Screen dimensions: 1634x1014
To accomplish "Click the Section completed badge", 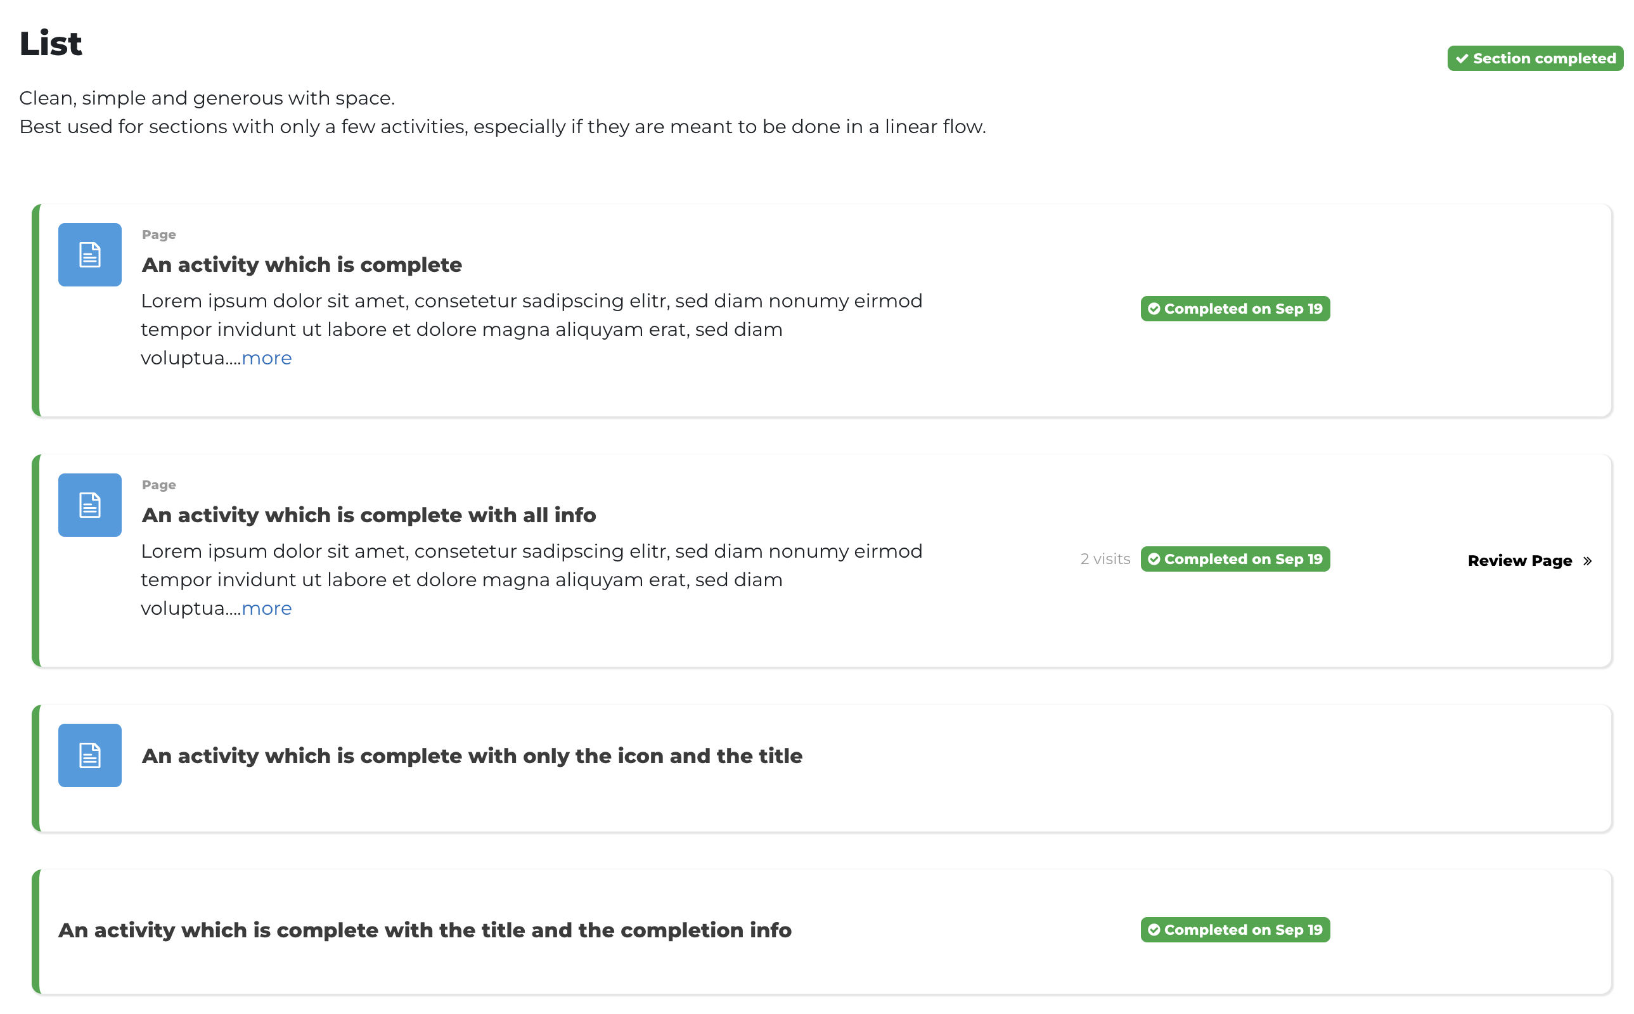I will click(1534, 58).
